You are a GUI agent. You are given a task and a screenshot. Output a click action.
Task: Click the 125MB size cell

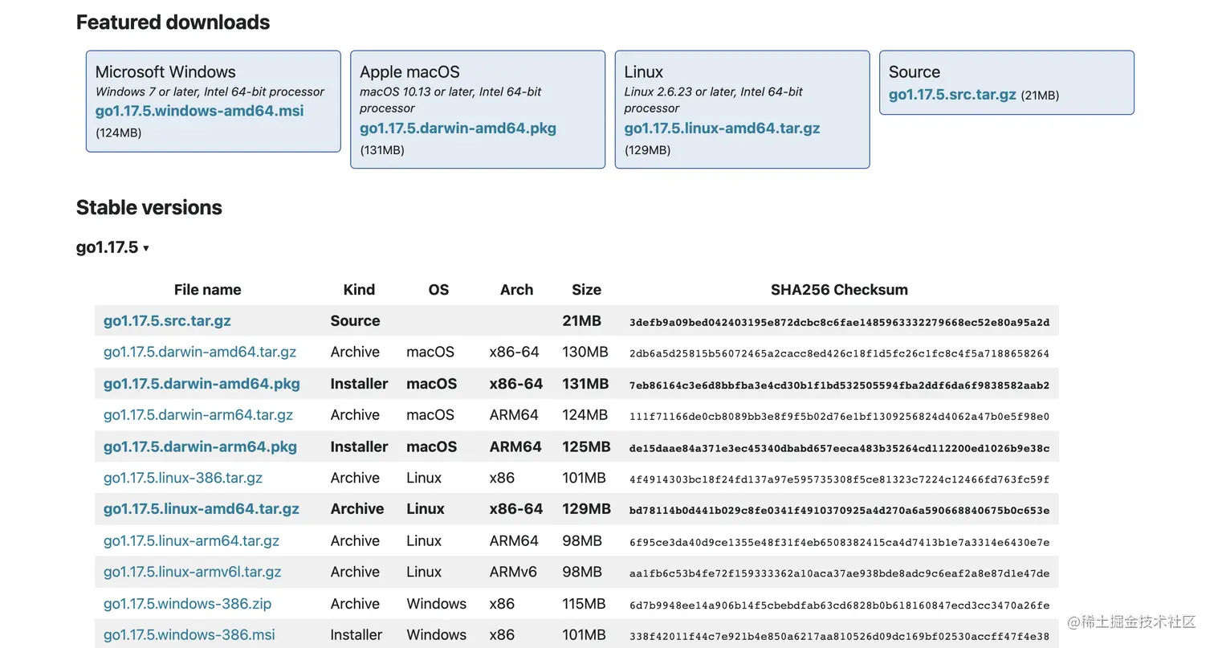[x=587, y=446]
